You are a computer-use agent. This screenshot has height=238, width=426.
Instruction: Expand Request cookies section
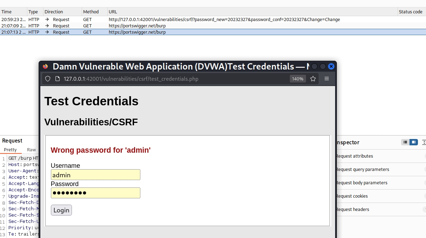381,196
